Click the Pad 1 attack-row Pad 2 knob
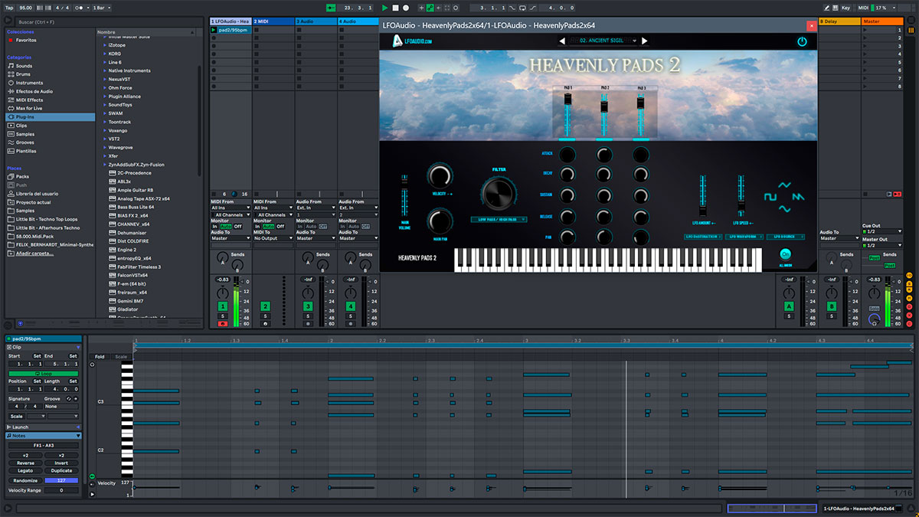Image resolution: width=919 pixels, height=517 pixels. tap(604, 154)
